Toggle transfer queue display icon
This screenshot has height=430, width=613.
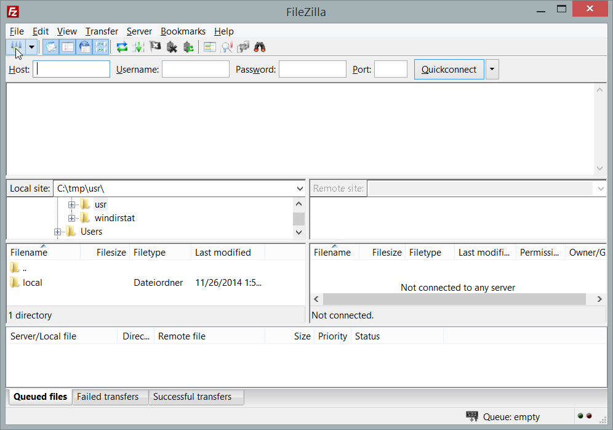click(101, 47)
